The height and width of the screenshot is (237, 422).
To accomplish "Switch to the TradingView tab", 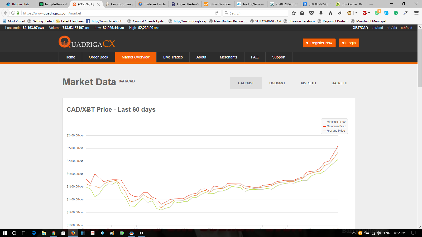I will tap(251, 4).
